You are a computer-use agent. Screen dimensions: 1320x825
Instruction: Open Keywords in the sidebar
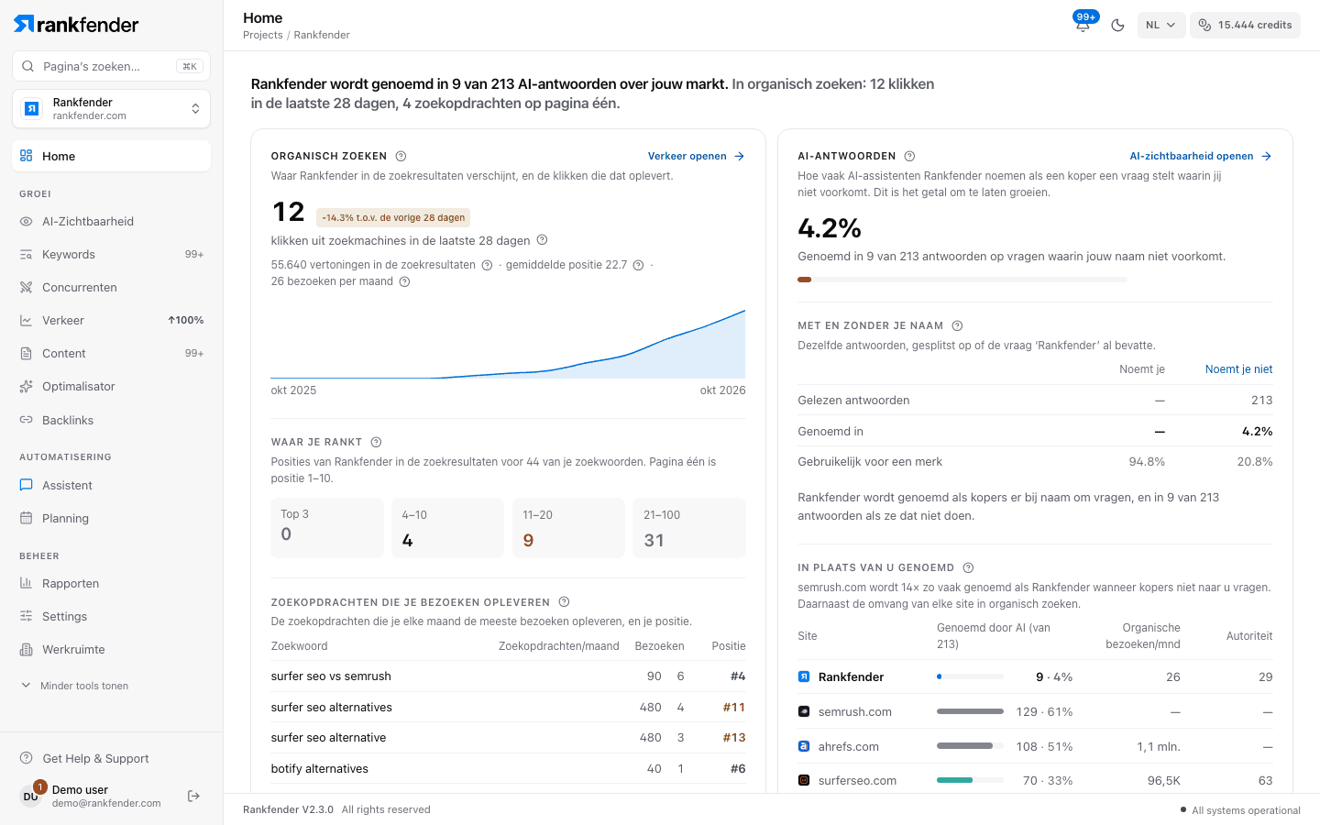[x=111, y=254]
